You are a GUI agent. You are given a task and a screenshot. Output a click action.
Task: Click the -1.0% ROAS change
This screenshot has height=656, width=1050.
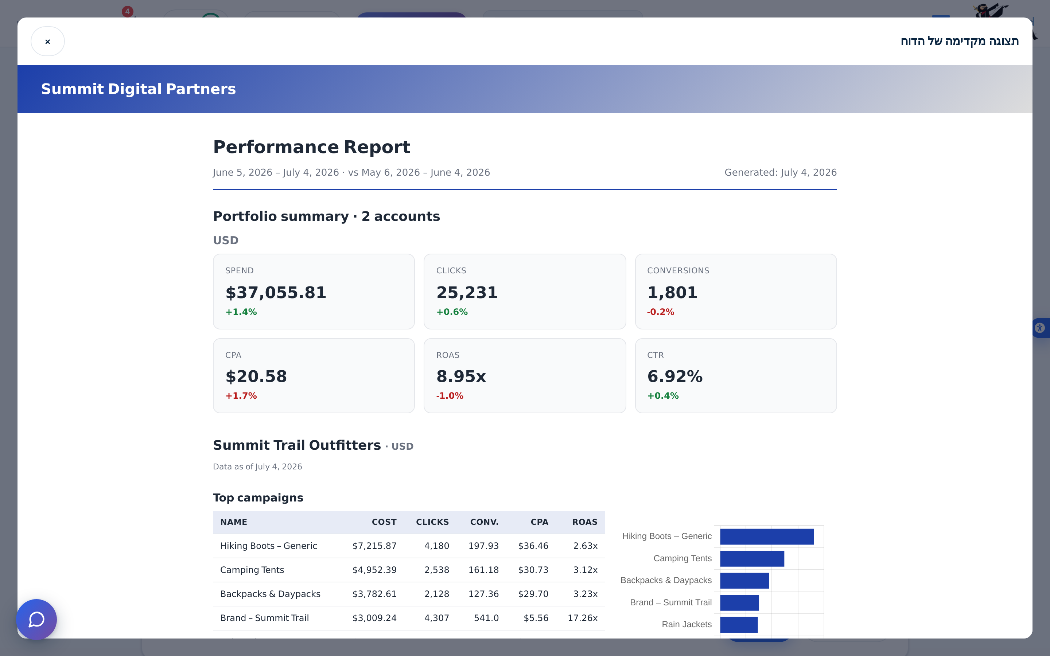[450, 396]
